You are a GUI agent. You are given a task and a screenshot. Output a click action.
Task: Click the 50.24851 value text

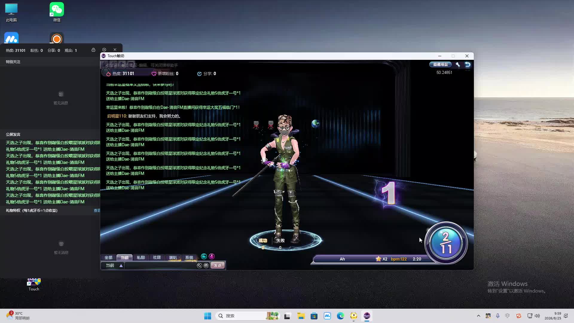444,73
